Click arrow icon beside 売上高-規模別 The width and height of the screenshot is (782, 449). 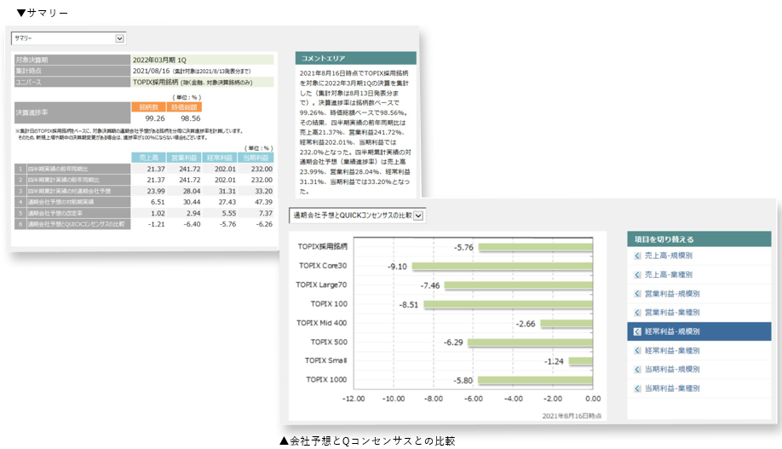coord(637,256)
